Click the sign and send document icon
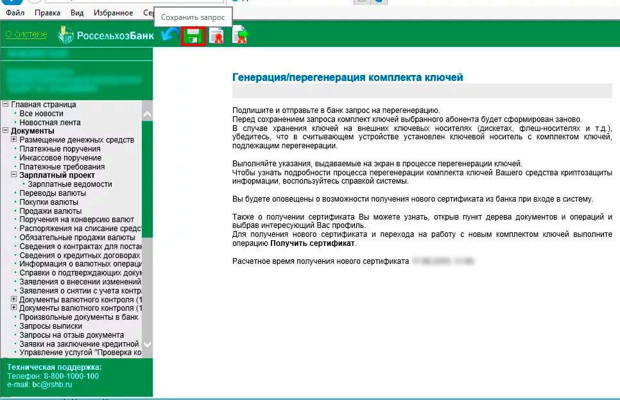Viewport: 620px width, 400px height. 240,35
